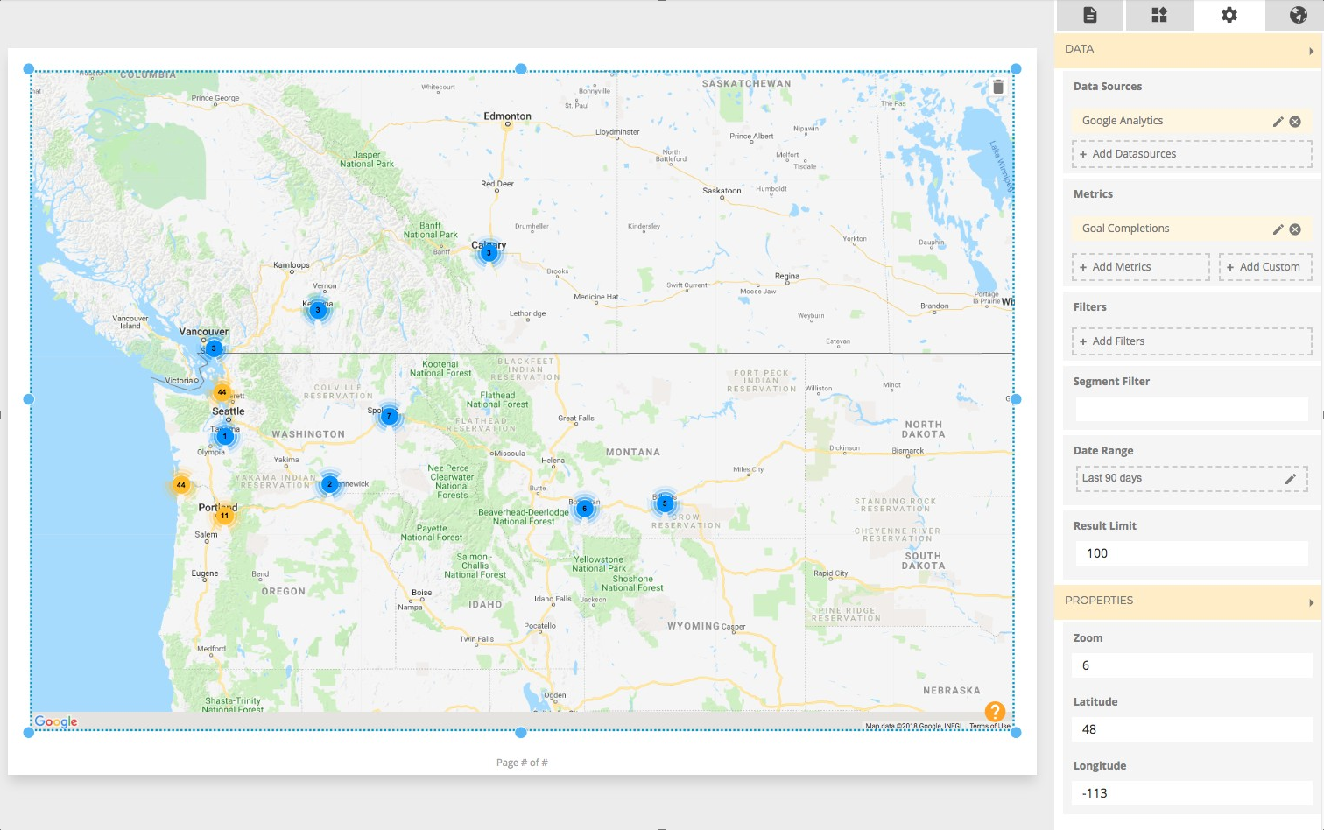Open the Terms of Use link
The image size is (1324, 830).
[x=989, y=726]
